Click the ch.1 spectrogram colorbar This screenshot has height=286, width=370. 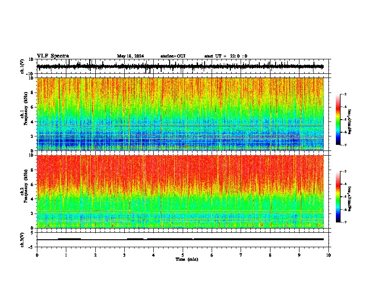[338, 120]
